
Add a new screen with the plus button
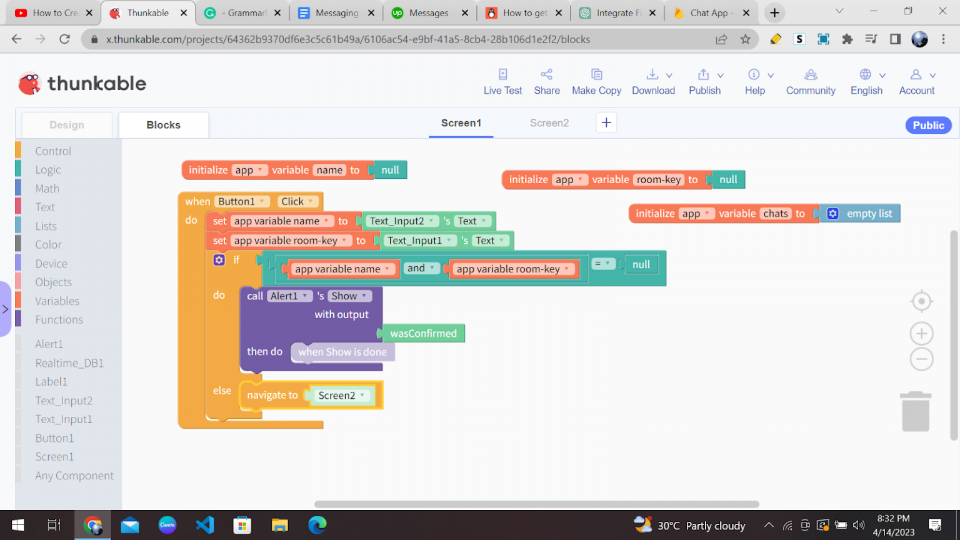click(606, 122)
